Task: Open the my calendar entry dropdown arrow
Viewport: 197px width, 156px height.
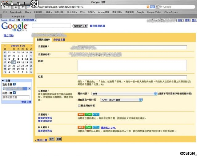Action: 30,89
